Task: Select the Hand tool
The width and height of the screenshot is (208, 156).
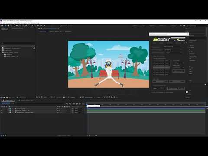Action: point(8,26)
